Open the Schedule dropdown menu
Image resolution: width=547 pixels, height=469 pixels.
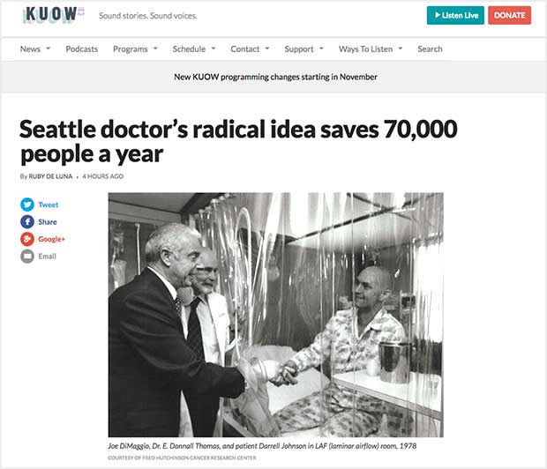[x=194, y=48]
